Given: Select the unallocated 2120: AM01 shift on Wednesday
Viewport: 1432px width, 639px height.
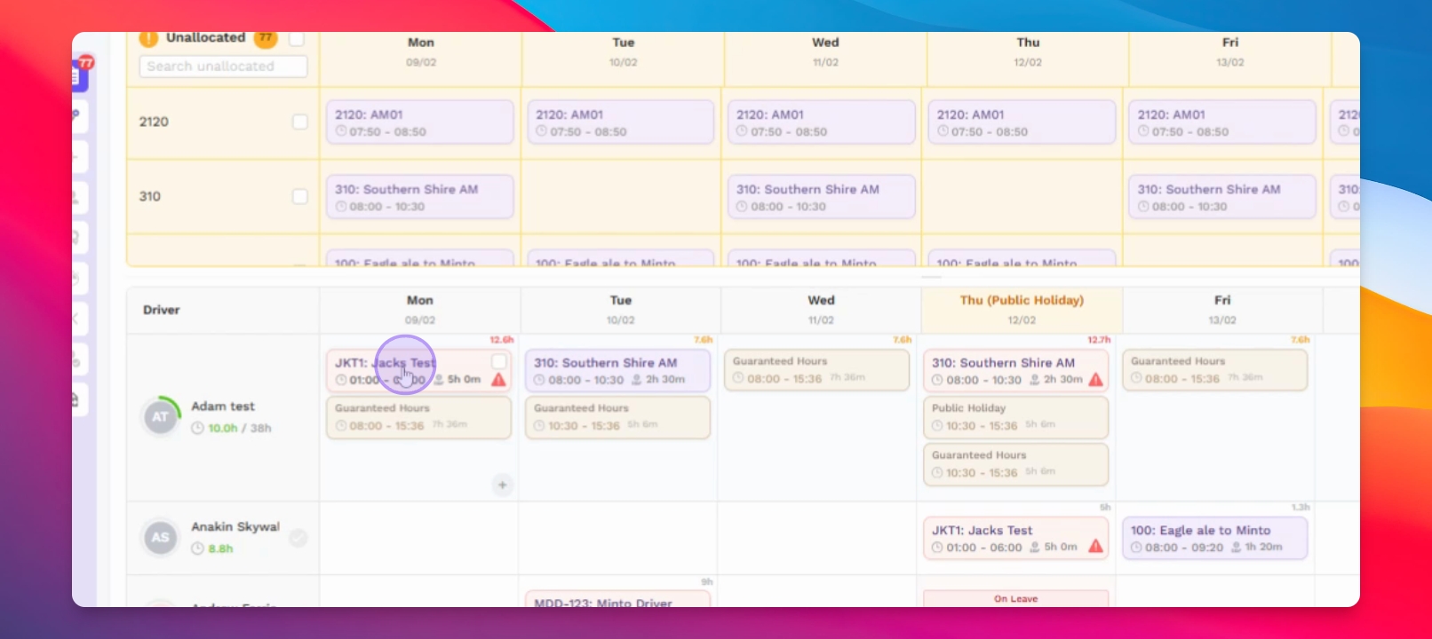Looking at the screenshot, I should coord(822,122).
